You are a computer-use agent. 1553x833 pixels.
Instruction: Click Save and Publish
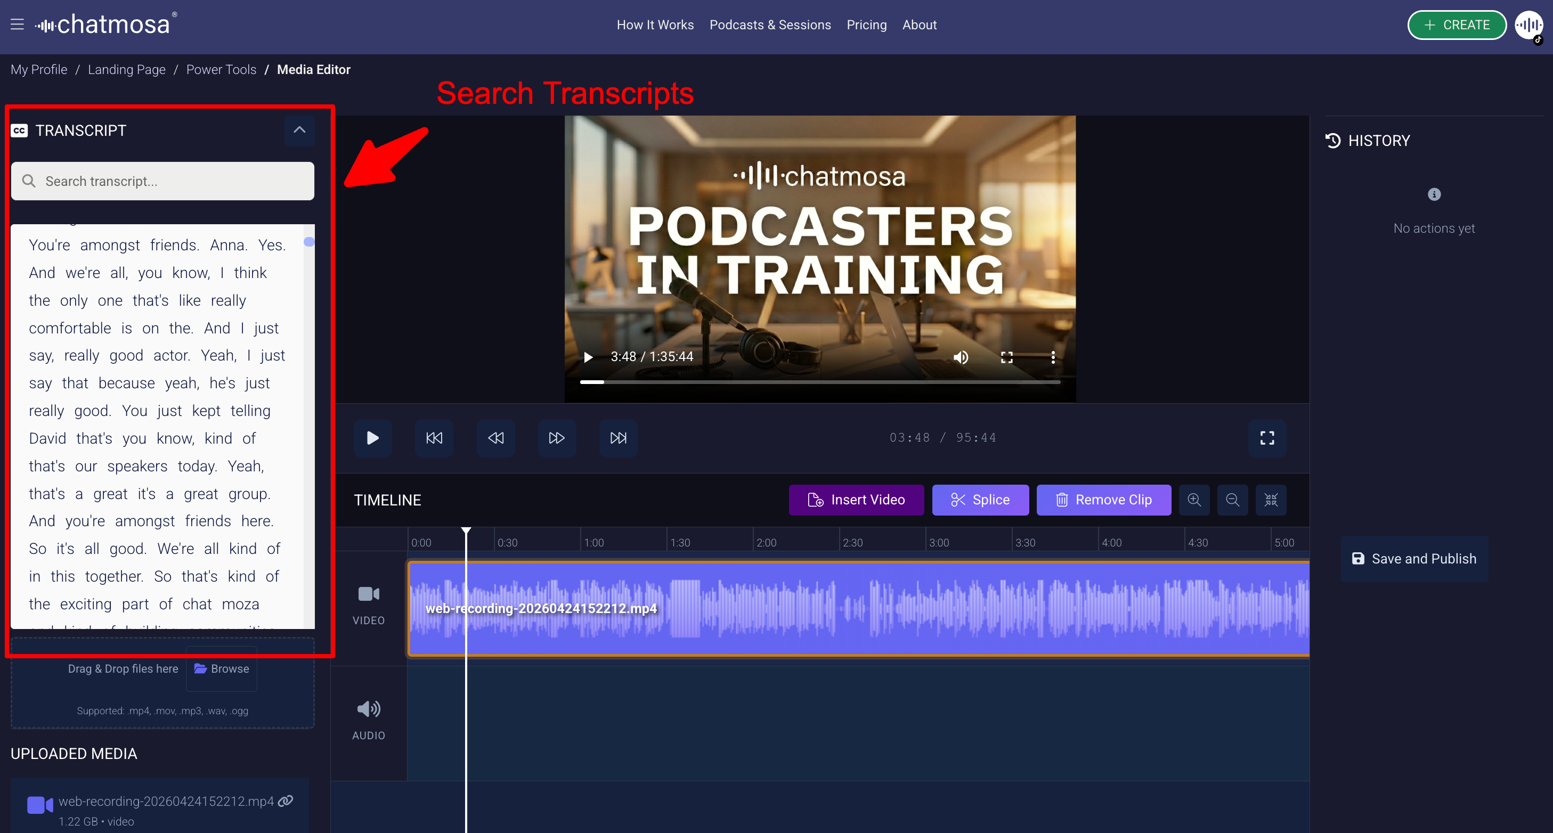pyautogui.click(x=1414, y=559)
